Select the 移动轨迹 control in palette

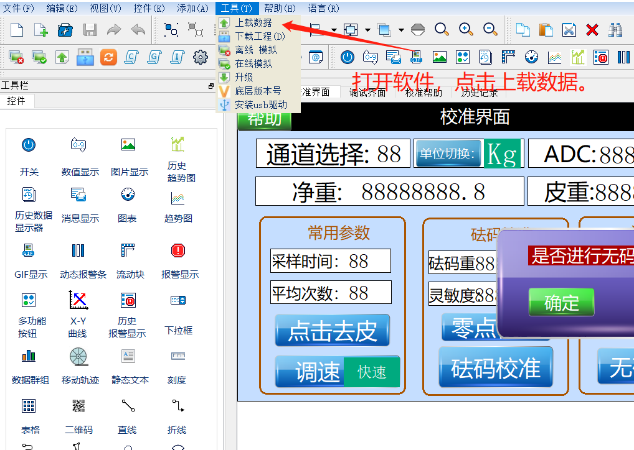[x=80, y=365]
